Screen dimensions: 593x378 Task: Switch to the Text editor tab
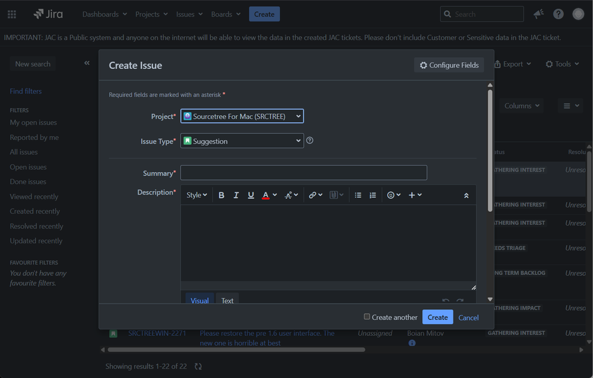click(227, 300)
